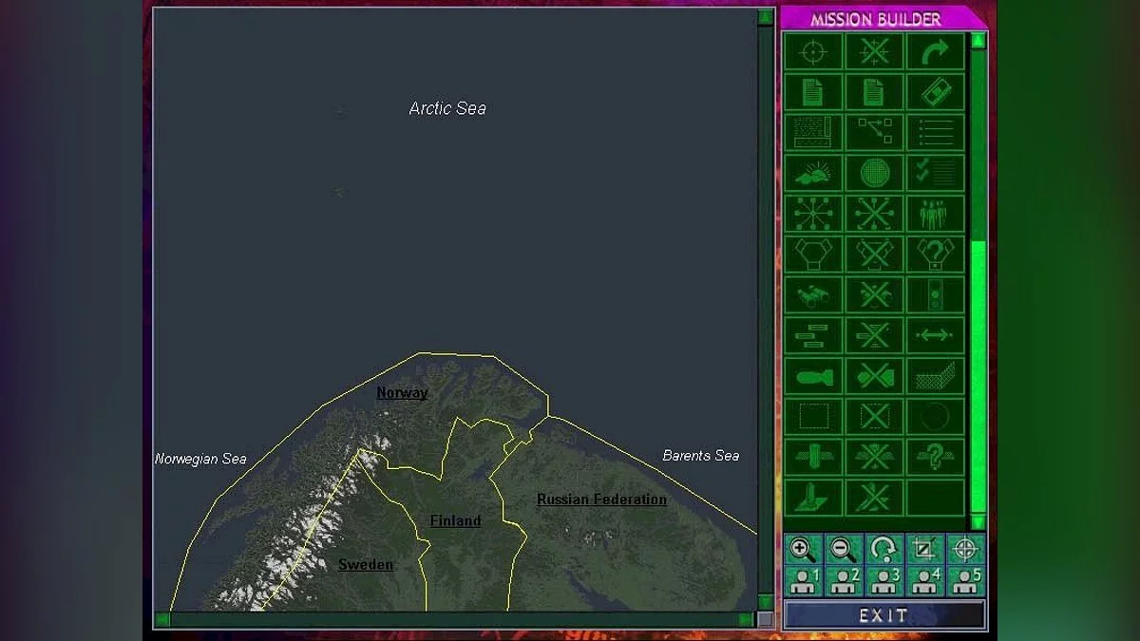Click the Arctic Sea map label
Viewport: 1140px width, 641px height.
447,108
